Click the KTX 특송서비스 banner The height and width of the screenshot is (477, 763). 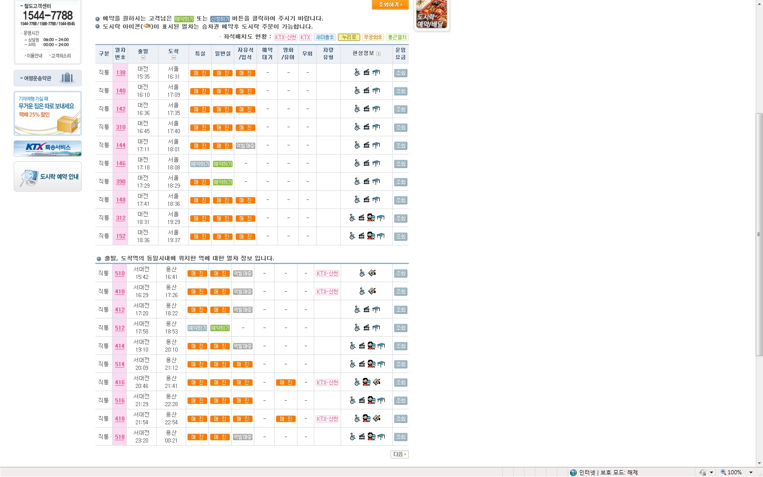click(x=48, y=148)
